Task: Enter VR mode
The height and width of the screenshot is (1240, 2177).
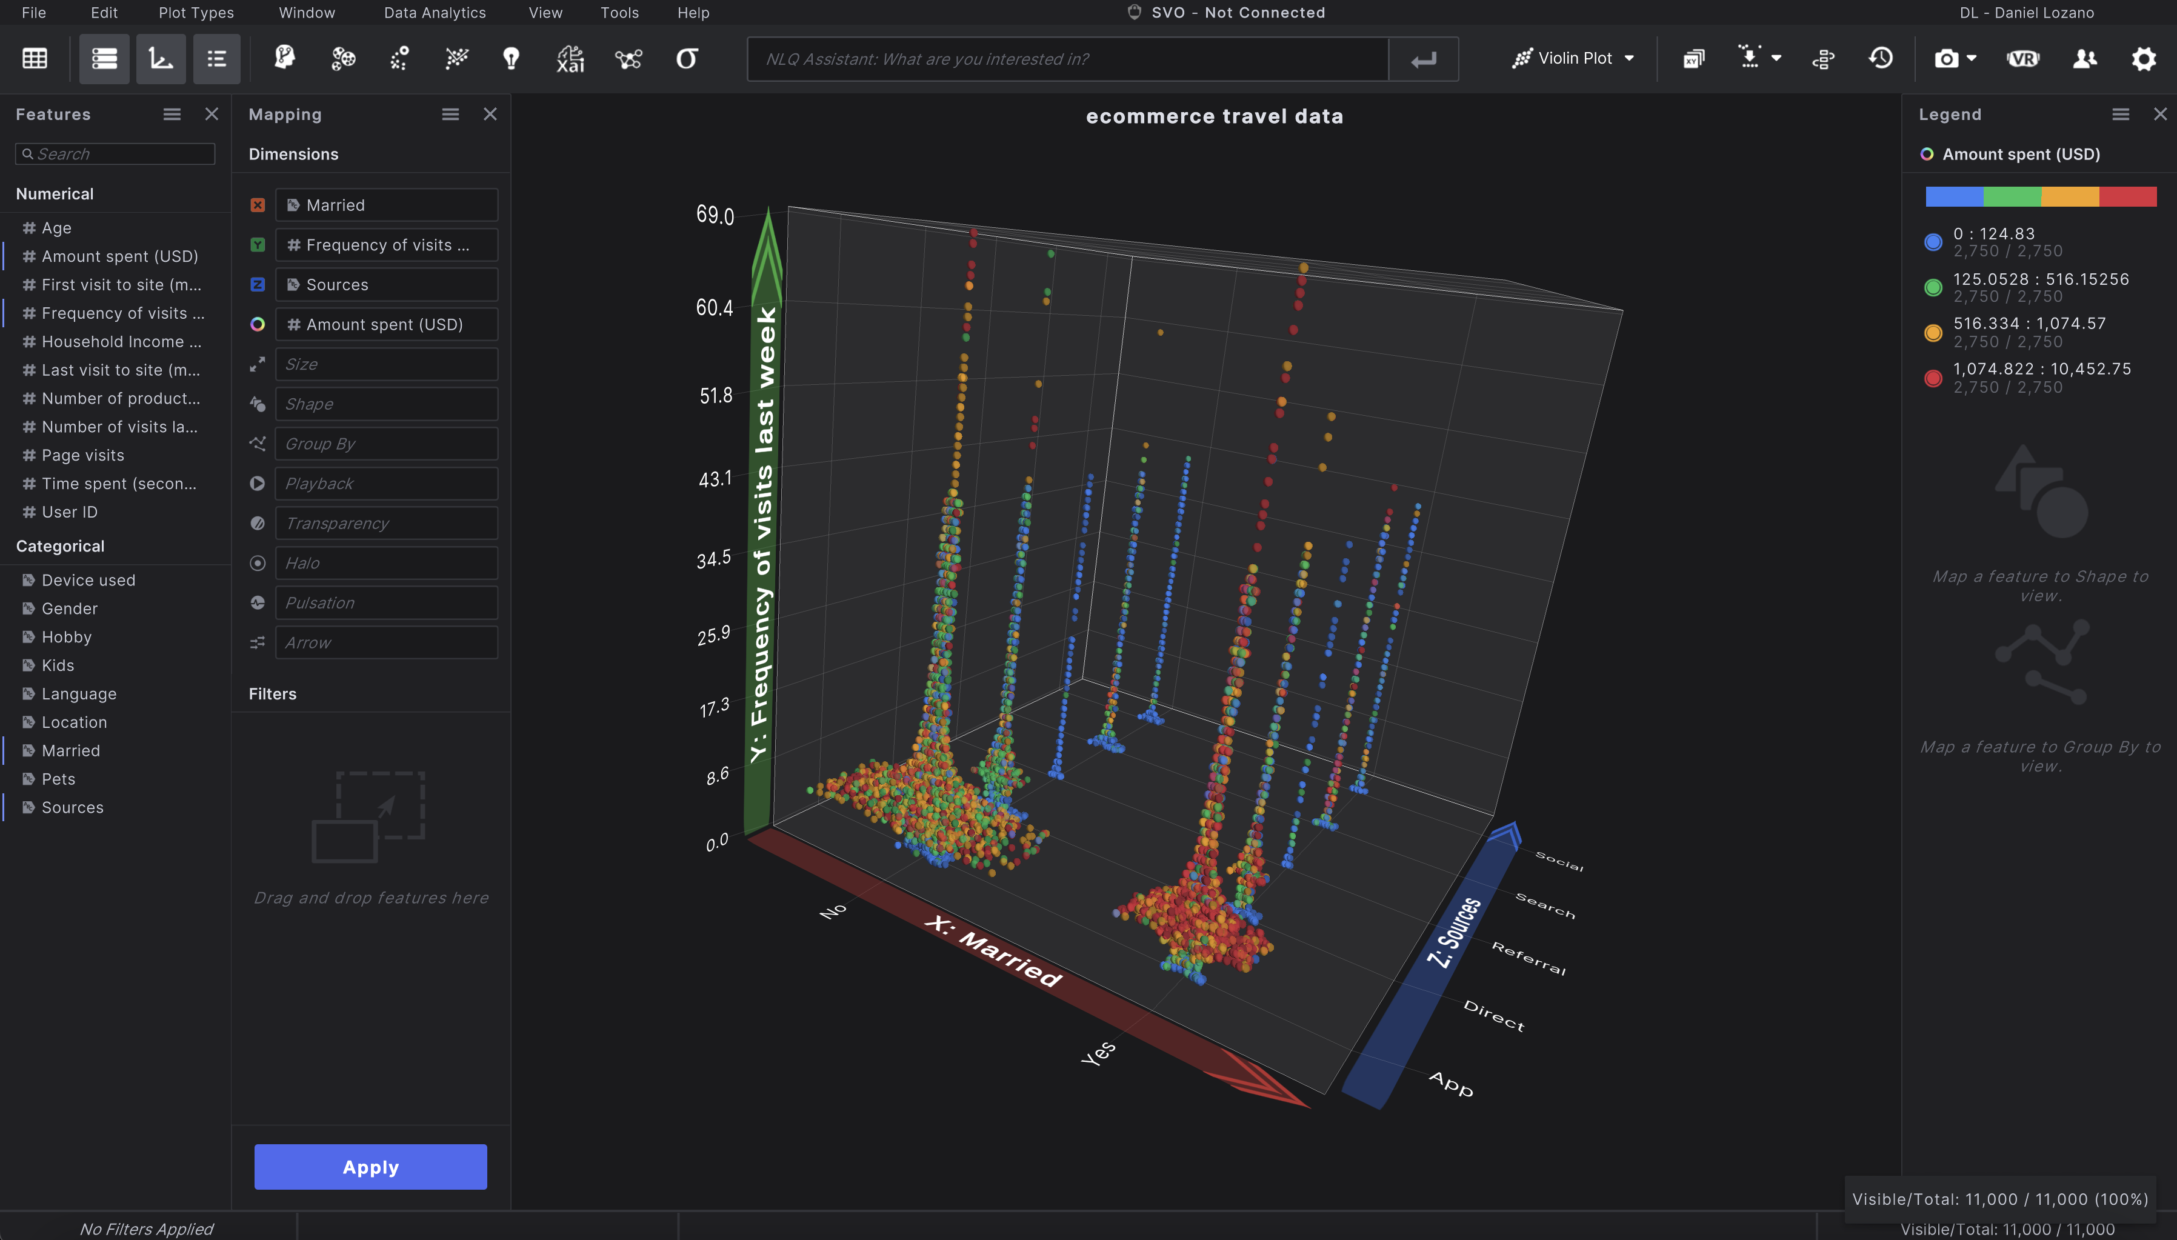Action: [2023, 58]
